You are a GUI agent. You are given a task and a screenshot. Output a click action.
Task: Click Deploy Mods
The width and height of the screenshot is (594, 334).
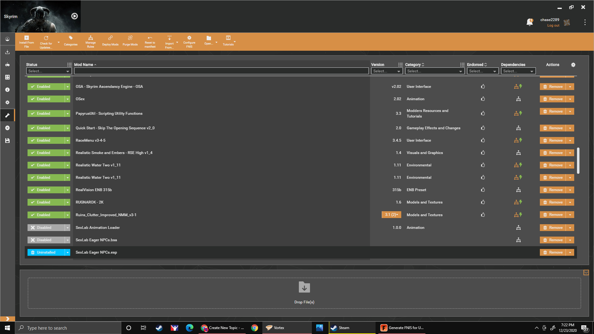click(110, 41)
